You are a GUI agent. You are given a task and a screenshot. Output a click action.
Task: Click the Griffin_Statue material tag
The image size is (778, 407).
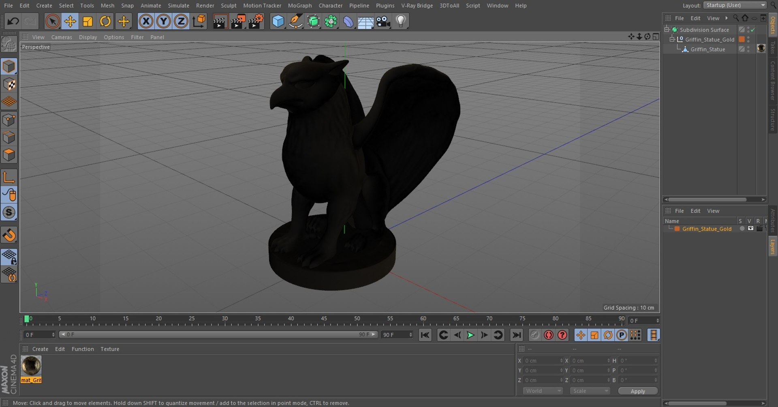761,48
